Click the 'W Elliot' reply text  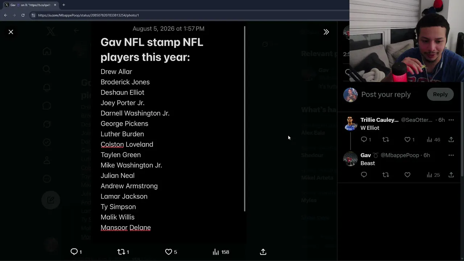click(x=370, y=128)
